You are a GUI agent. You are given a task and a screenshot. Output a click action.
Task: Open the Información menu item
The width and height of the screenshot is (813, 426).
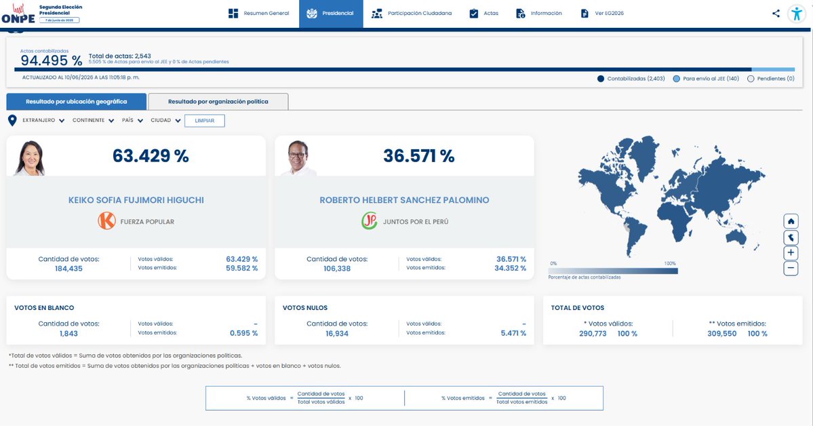tap(539, 14)
